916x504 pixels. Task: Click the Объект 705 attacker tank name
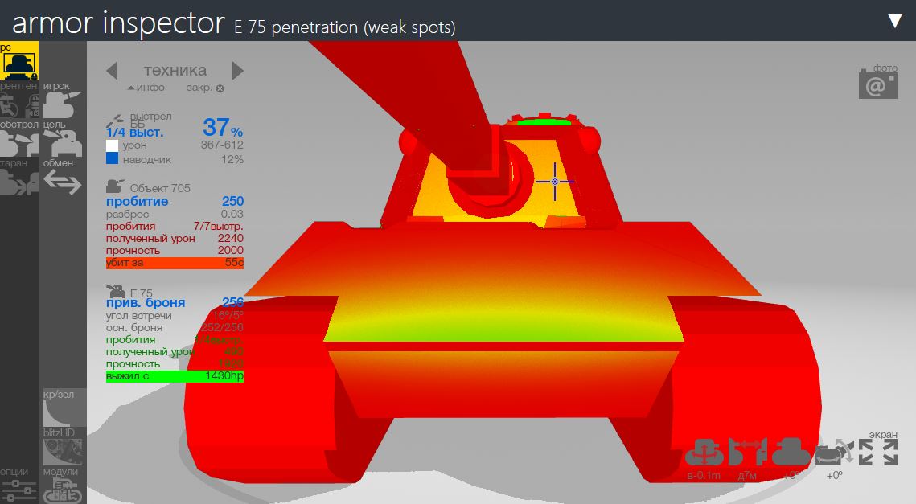coord(160,188)
